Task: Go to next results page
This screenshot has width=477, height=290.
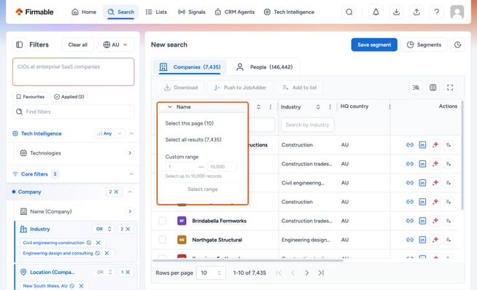Action: click(x=306, y=273)
